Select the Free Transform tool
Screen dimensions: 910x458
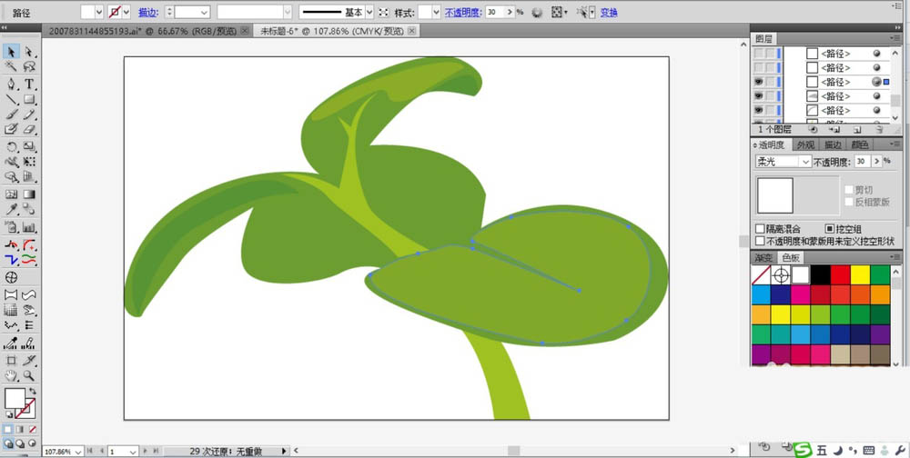click(29, 162)
